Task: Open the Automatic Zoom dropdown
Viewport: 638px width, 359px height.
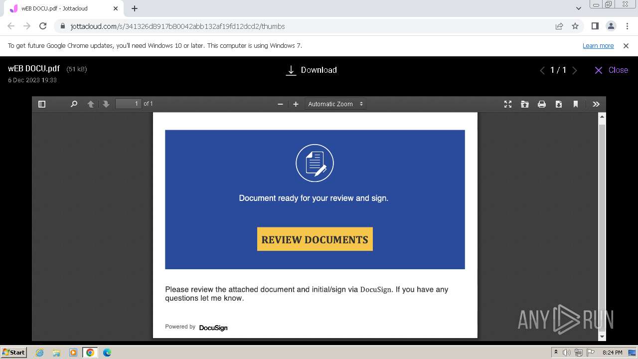Action: [x=335, y=104]
